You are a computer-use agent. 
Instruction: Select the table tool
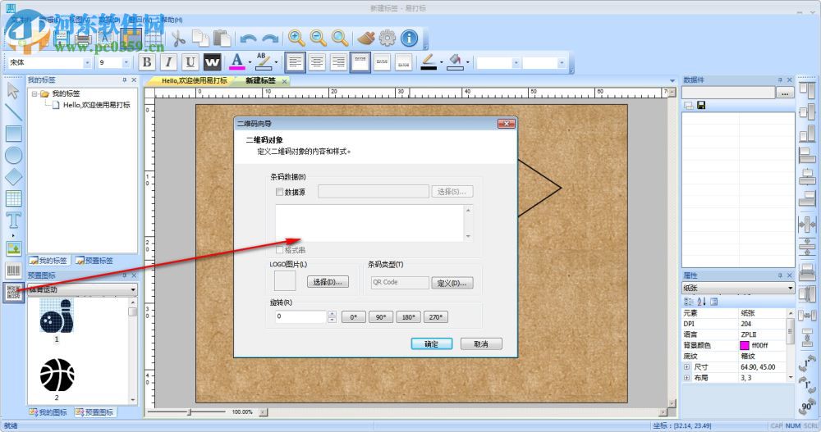click(14, 198)
